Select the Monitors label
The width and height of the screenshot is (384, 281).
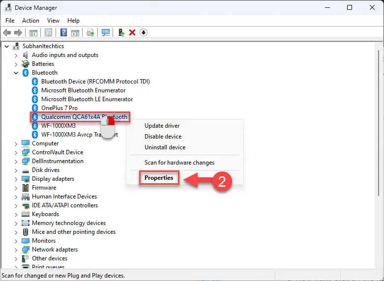(44, 241)
